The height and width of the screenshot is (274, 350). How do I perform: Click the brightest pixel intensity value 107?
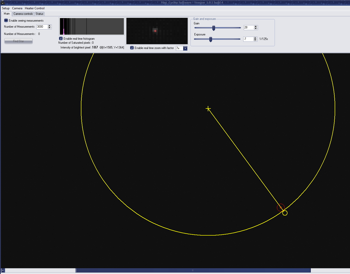click(95, 47)
